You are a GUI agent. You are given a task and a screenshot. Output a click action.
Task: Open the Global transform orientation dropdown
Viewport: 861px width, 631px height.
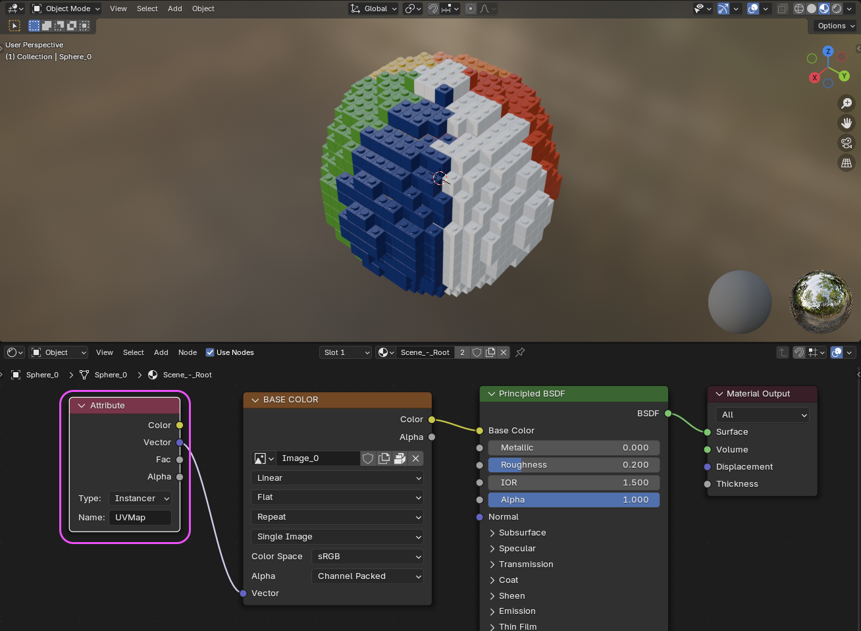tap(374, 9)
